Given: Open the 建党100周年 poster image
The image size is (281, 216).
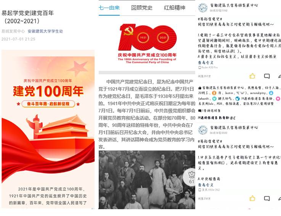Looking at the screenshot, I should (48, 129).
